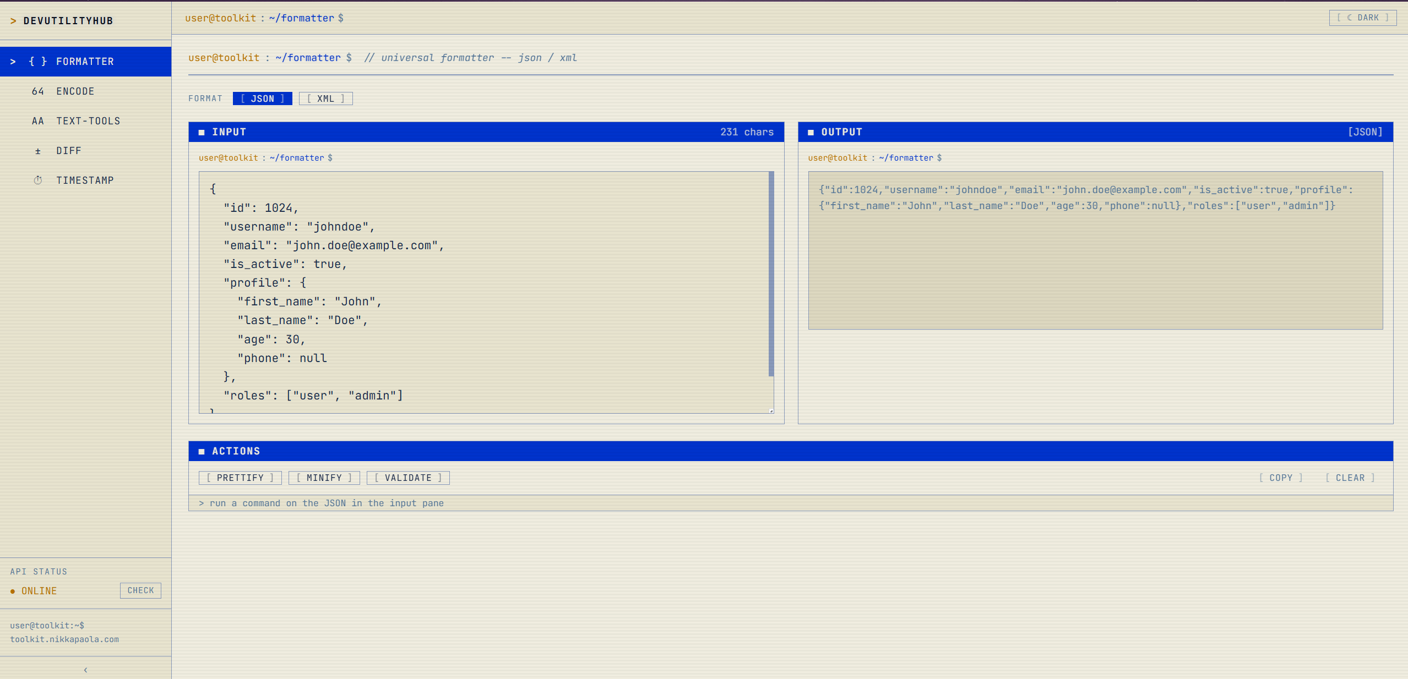Image resolution: width=1408 pixels, height=679 pixels.
Task: Open toolkit.nikkapaola.com link
Action: click(64, 639)
